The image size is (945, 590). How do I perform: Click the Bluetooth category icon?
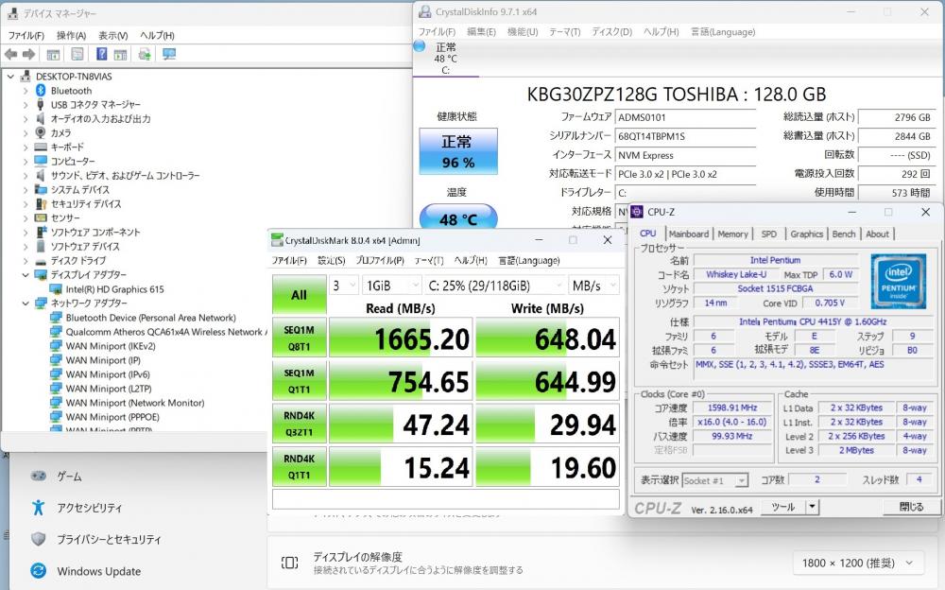41,91
